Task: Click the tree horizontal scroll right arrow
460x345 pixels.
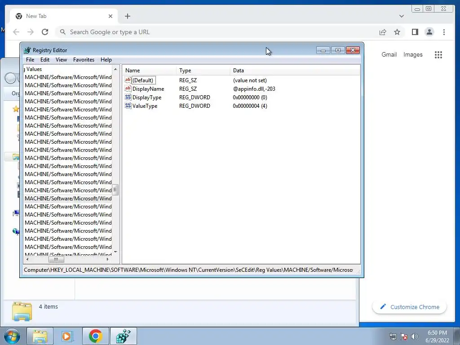Action: click(108, 259)
